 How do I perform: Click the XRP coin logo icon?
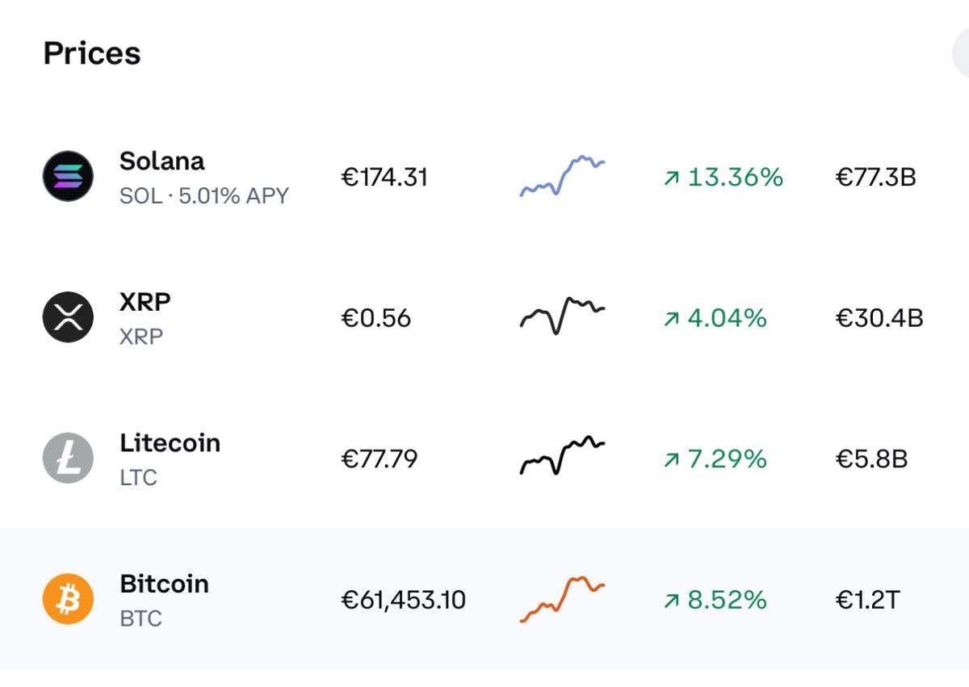tap(68, 317)
